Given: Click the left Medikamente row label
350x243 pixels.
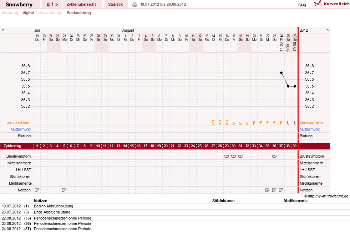Looking at the screenshot, I should (x=20, y=183).
